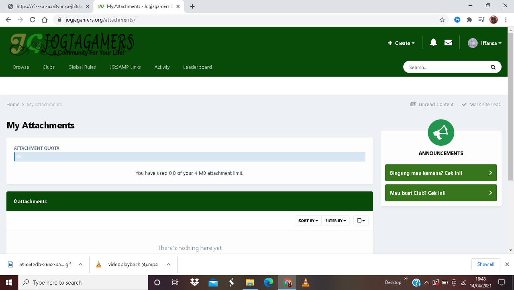
Task: Open the media control icon in toolbar
Action: (x=481, y=20)
